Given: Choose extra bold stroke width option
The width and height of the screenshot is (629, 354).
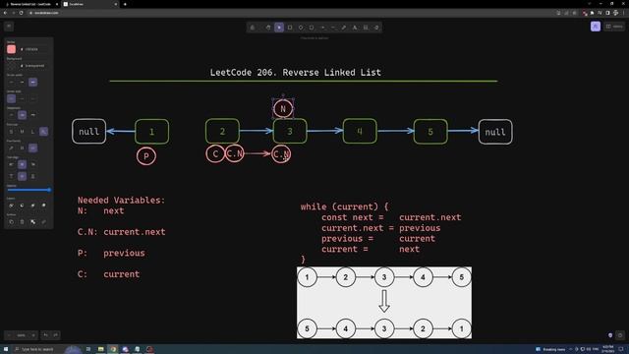Looking at the screenshot, I should coord(32,82).
